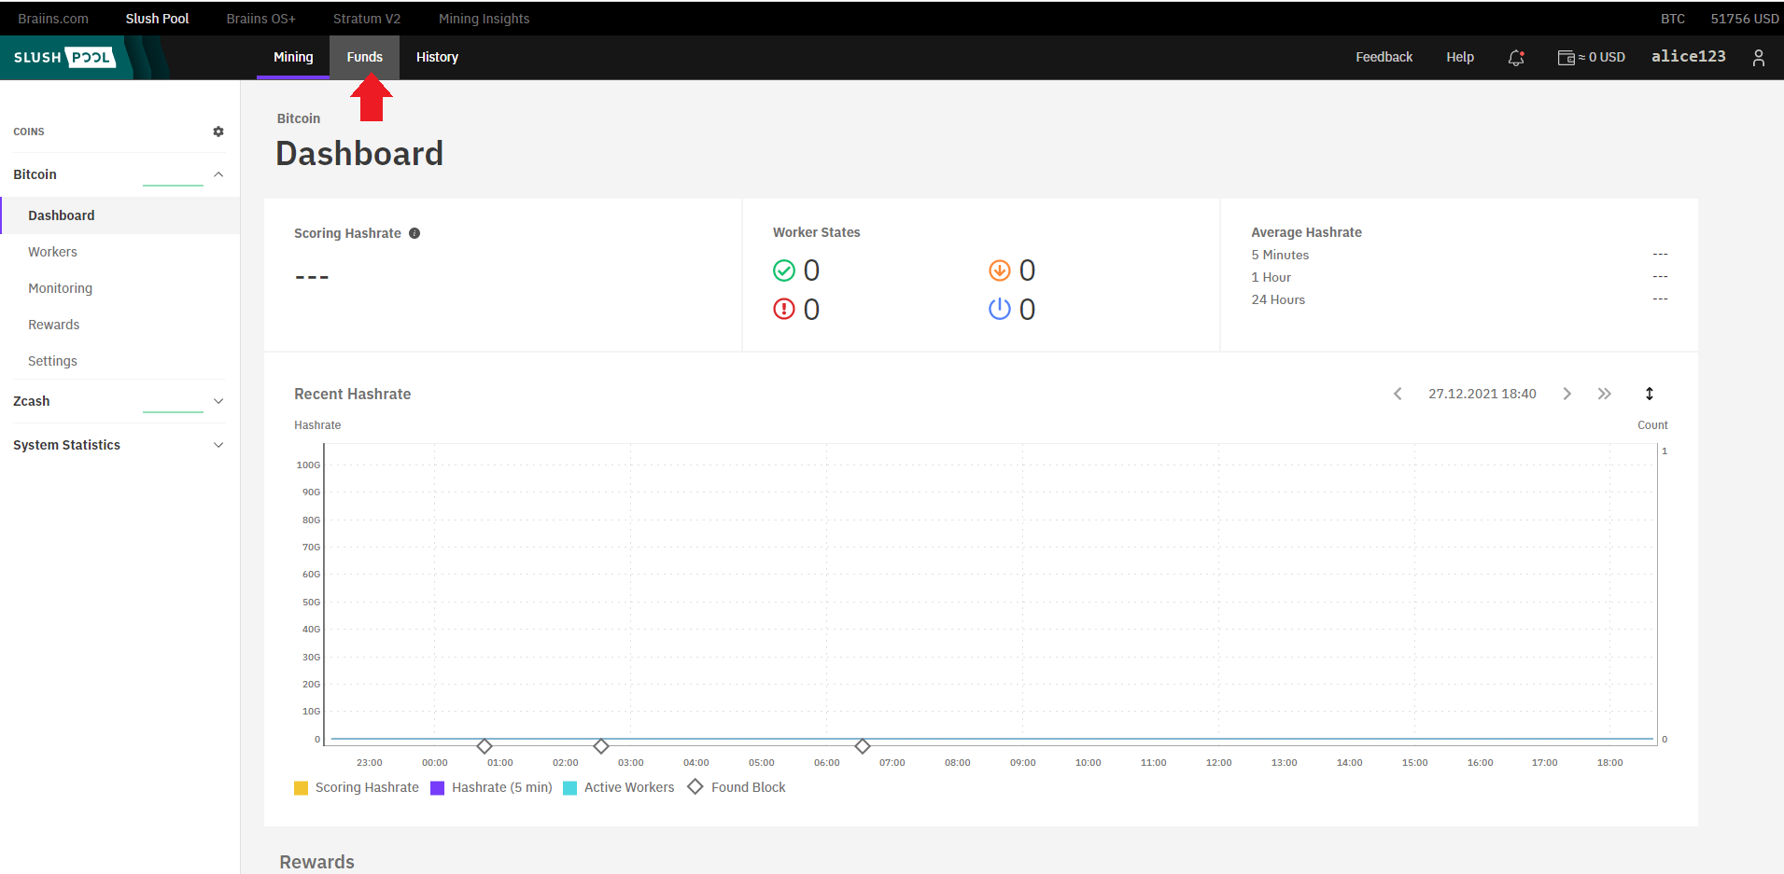Image resolution: width=1784 pixels, height=874 pixels.
Task: Click the Worker States heading
Action: pos(817,232)
